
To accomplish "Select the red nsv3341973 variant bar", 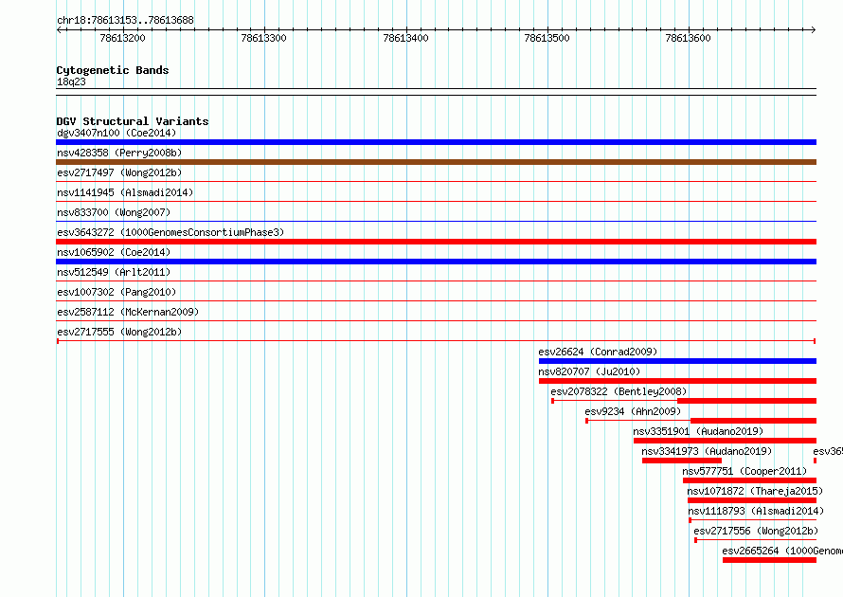I will click(682, 461).
